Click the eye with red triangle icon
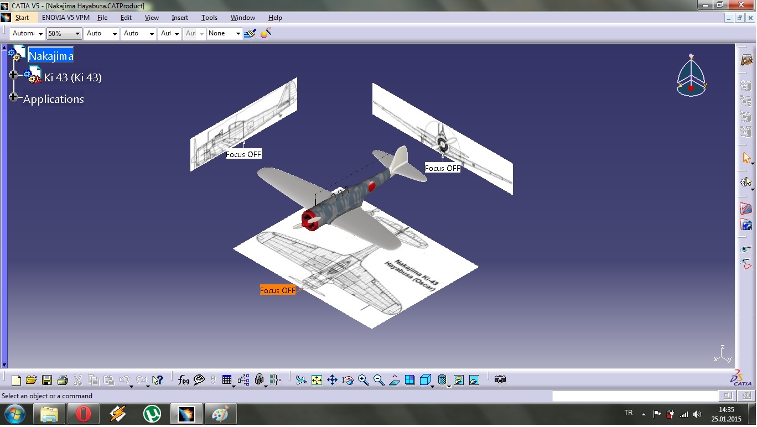Viewport: 757px width, 427px height. click(x=746, y=264)
